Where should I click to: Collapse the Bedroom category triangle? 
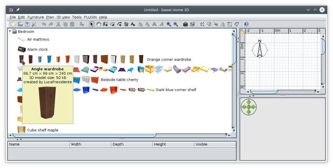[x=10, y=31]
